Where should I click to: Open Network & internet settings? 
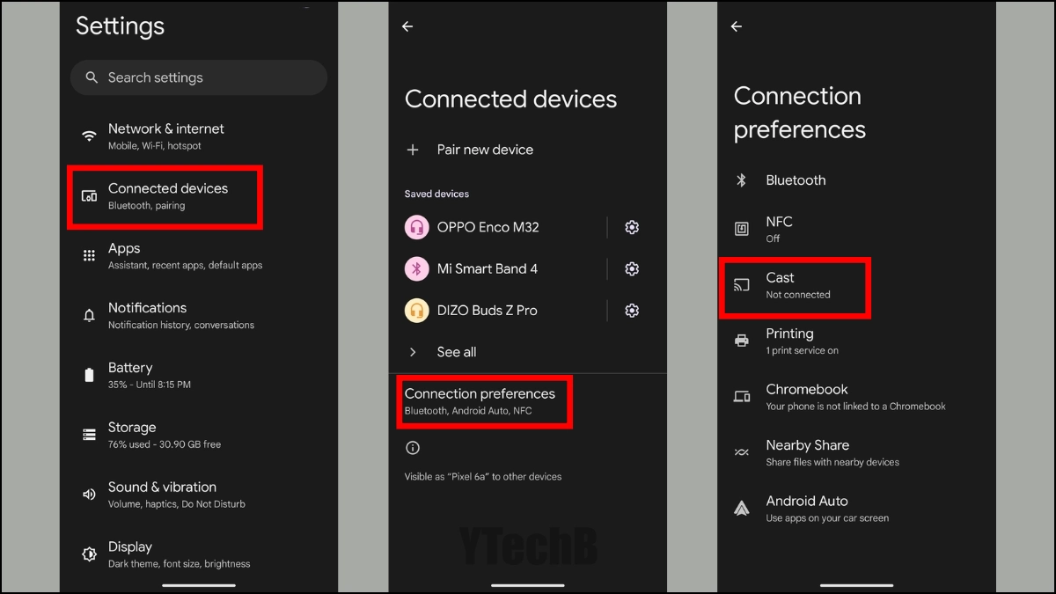[199, 136]
